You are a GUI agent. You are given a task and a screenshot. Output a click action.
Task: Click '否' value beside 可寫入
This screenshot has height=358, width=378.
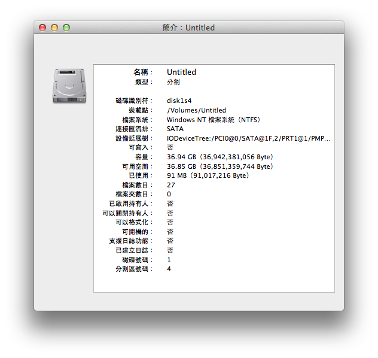pyautogui.click(x=170, y=147)
